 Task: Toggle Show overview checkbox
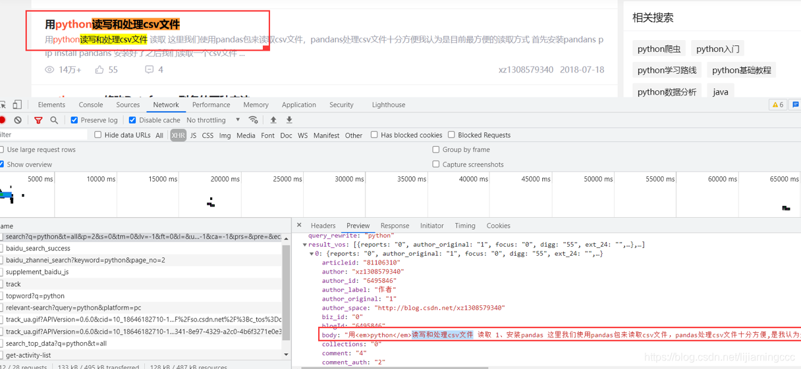coord(2,164)
